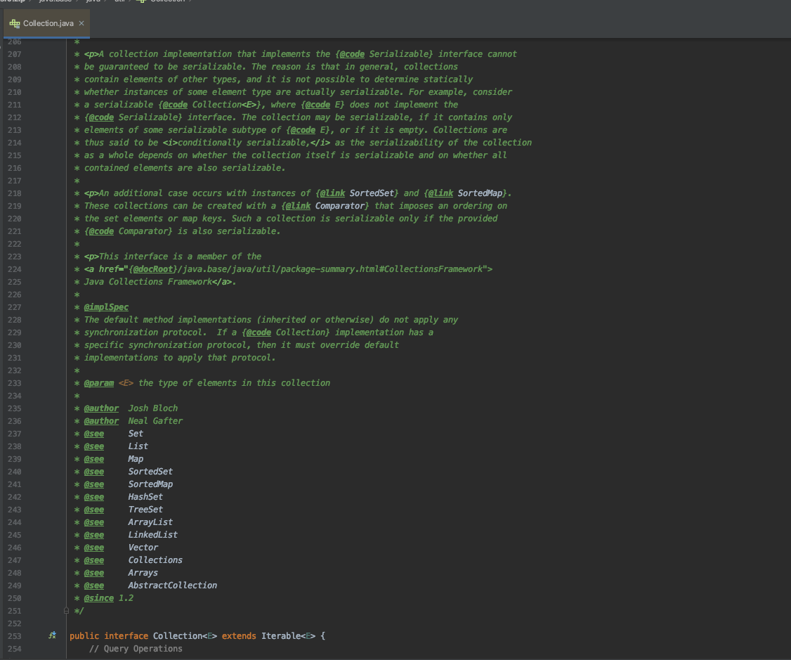Screen dimensions: 791x660
Task: Click the @see Set reference
Action: pos(136,434)
